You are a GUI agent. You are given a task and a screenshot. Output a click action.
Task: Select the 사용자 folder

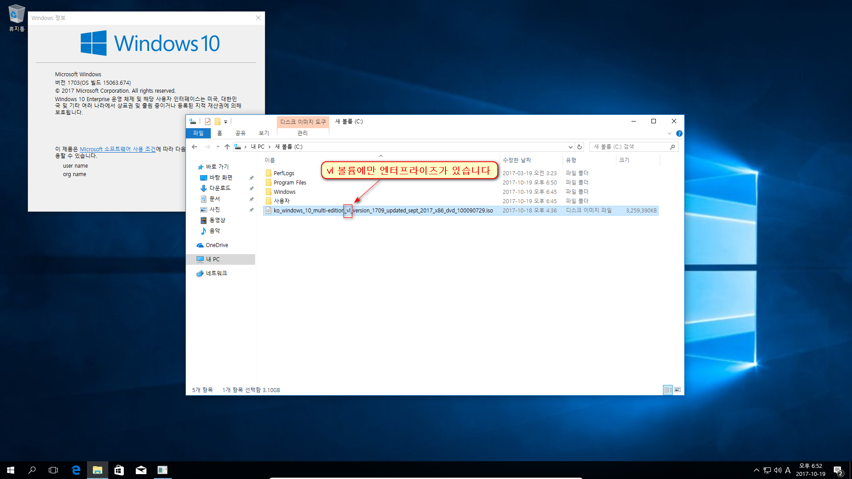(281, 201)
